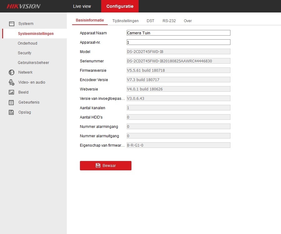Screen dimensions: 281x234
Task: Click the Nummer alarmuitgang label
Action: point(99,136)
